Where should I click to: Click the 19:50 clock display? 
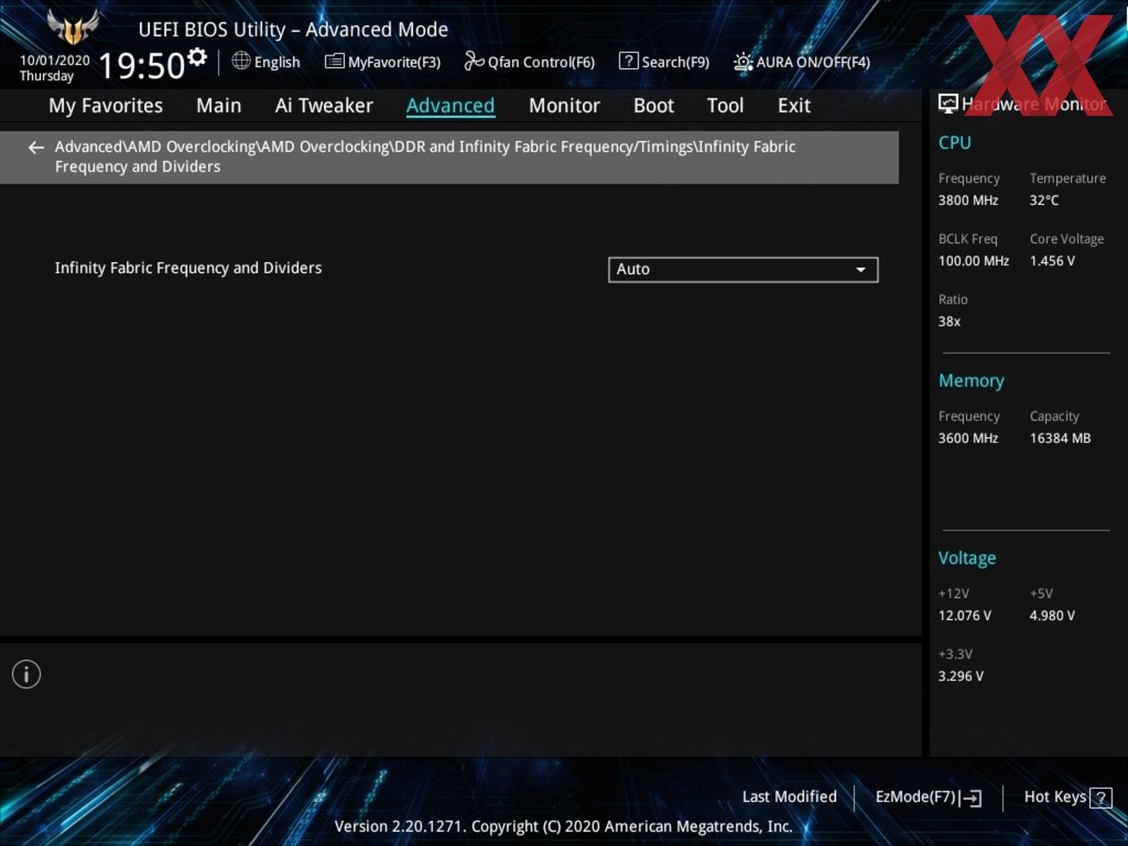click(141, 66)
